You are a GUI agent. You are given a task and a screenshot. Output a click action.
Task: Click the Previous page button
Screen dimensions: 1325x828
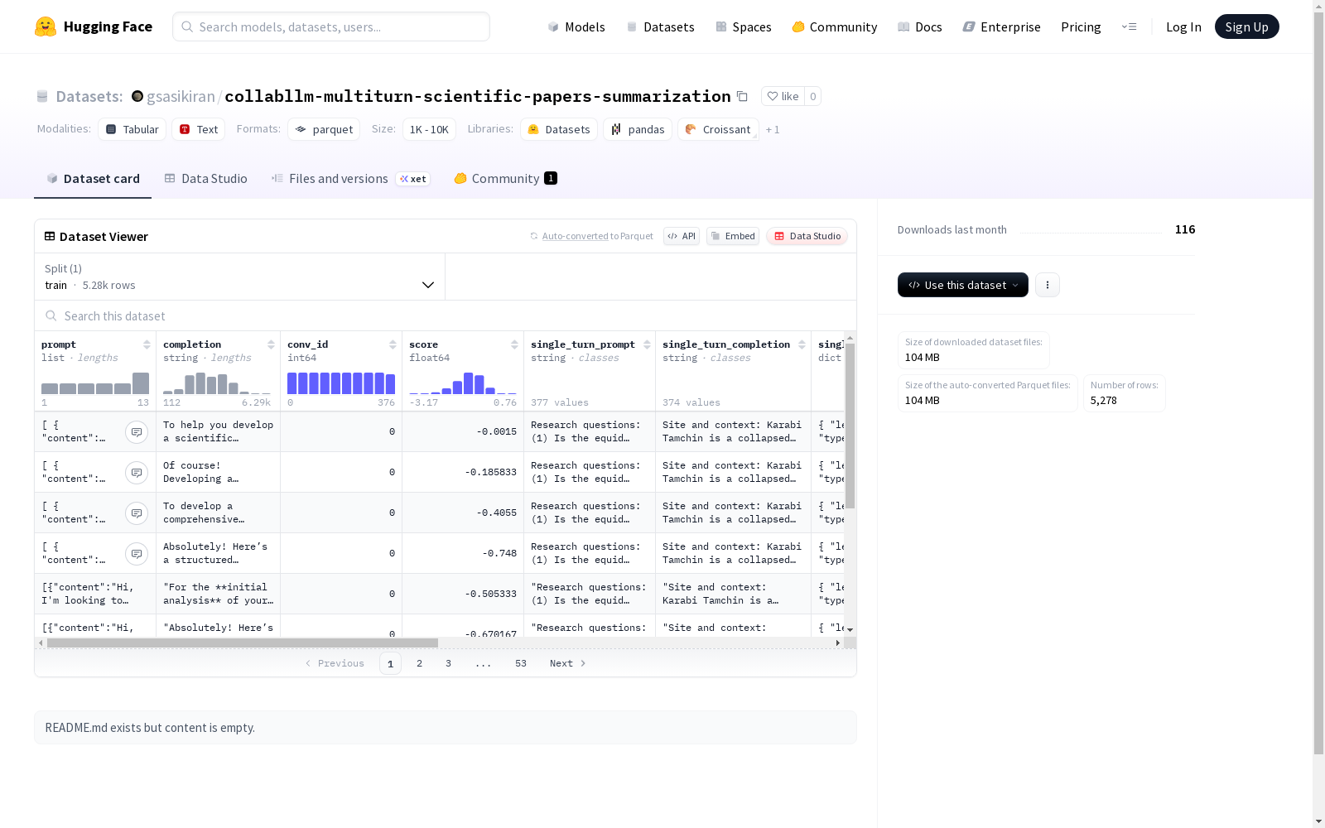tap(335, 663)
